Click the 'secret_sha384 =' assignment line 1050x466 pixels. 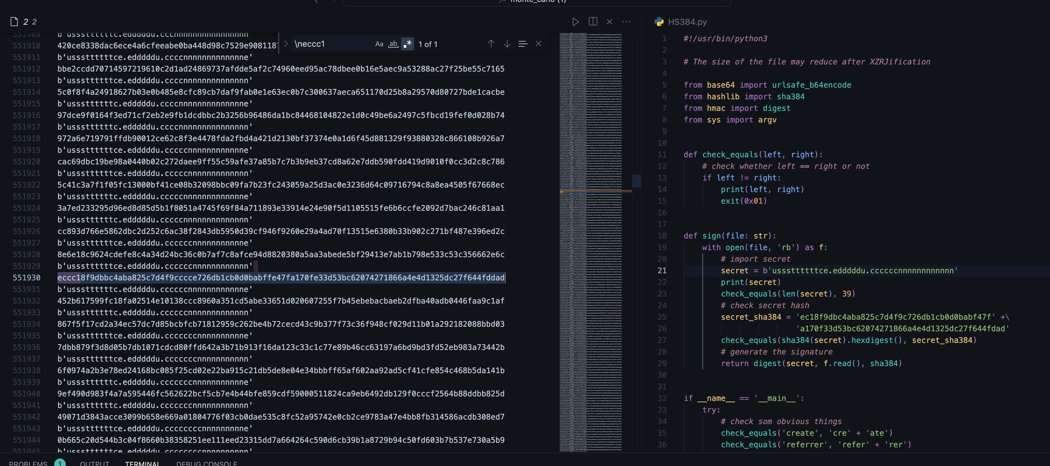(865, 317)
